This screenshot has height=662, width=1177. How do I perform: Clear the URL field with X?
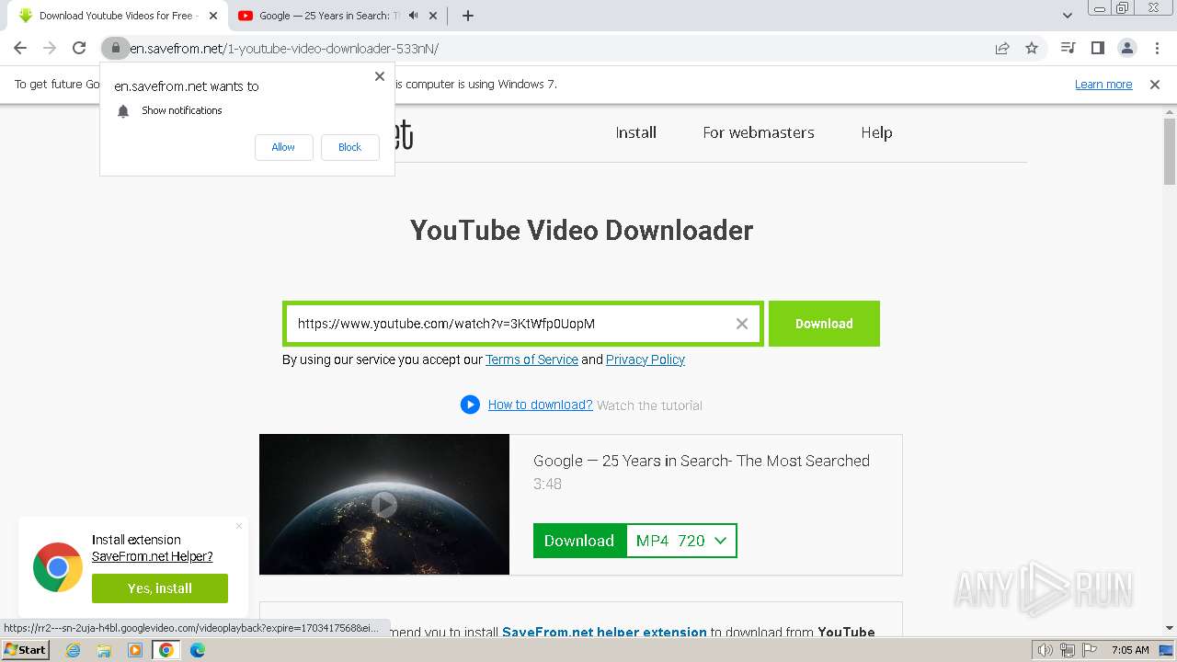tap(742, 324)
